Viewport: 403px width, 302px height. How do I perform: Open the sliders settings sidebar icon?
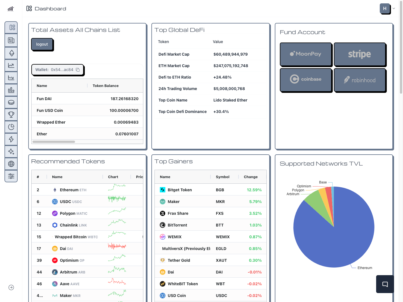pos(11,176)
